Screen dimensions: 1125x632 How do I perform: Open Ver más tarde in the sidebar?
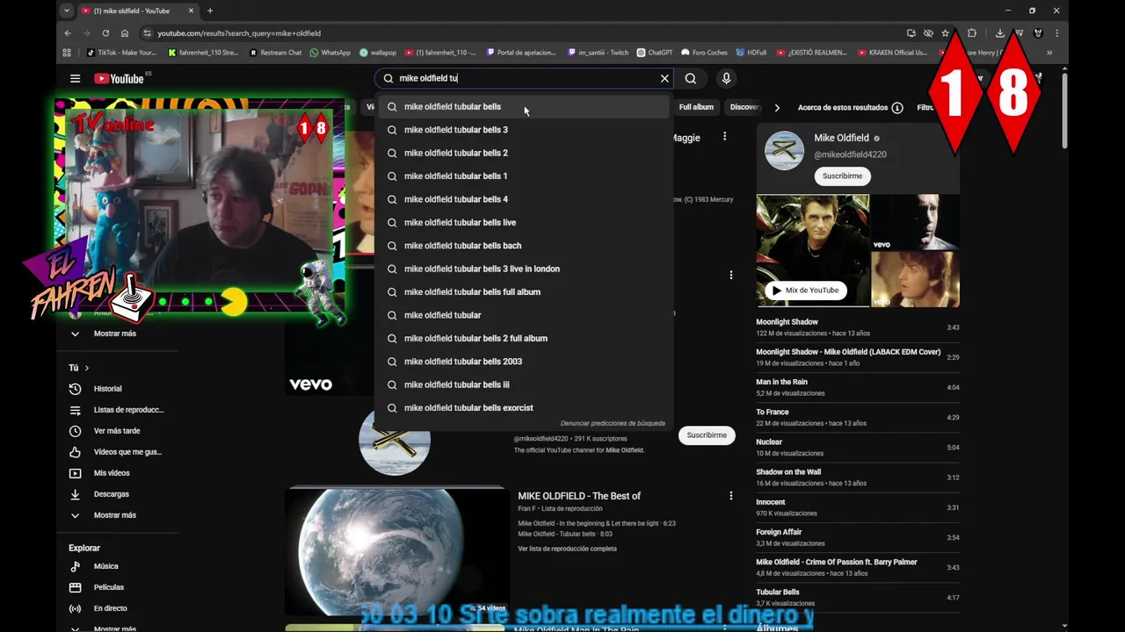click(117, 431)
